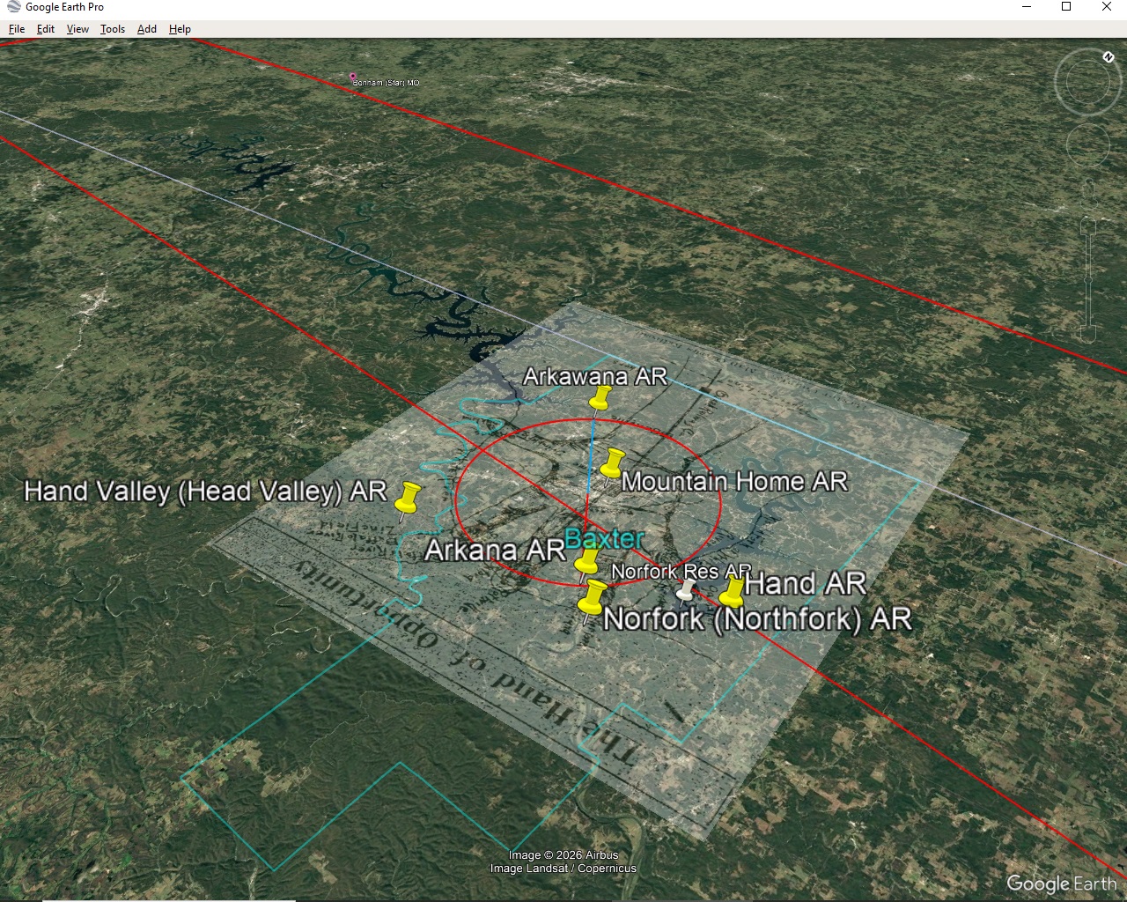
Task: Click the Norfork (Northfork) AR pushpin
Action: click(592, 598)
